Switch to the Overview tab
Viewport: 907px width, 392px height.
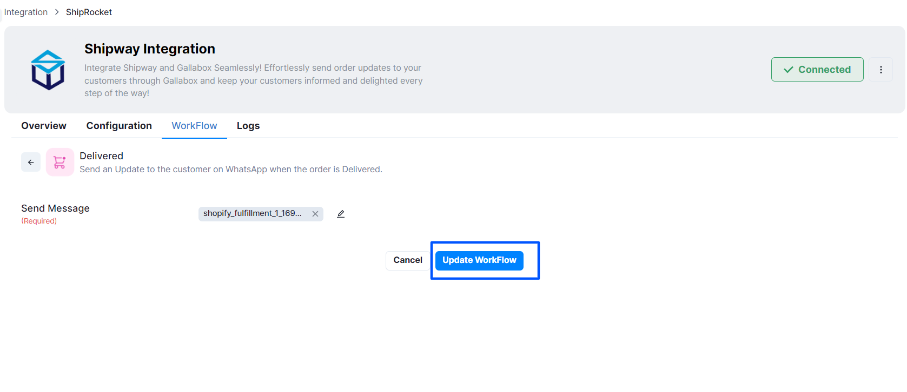[44, 126]
